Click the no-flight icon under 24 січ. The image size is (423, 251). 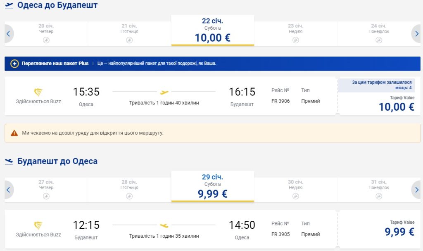click(x=379, y=40)
